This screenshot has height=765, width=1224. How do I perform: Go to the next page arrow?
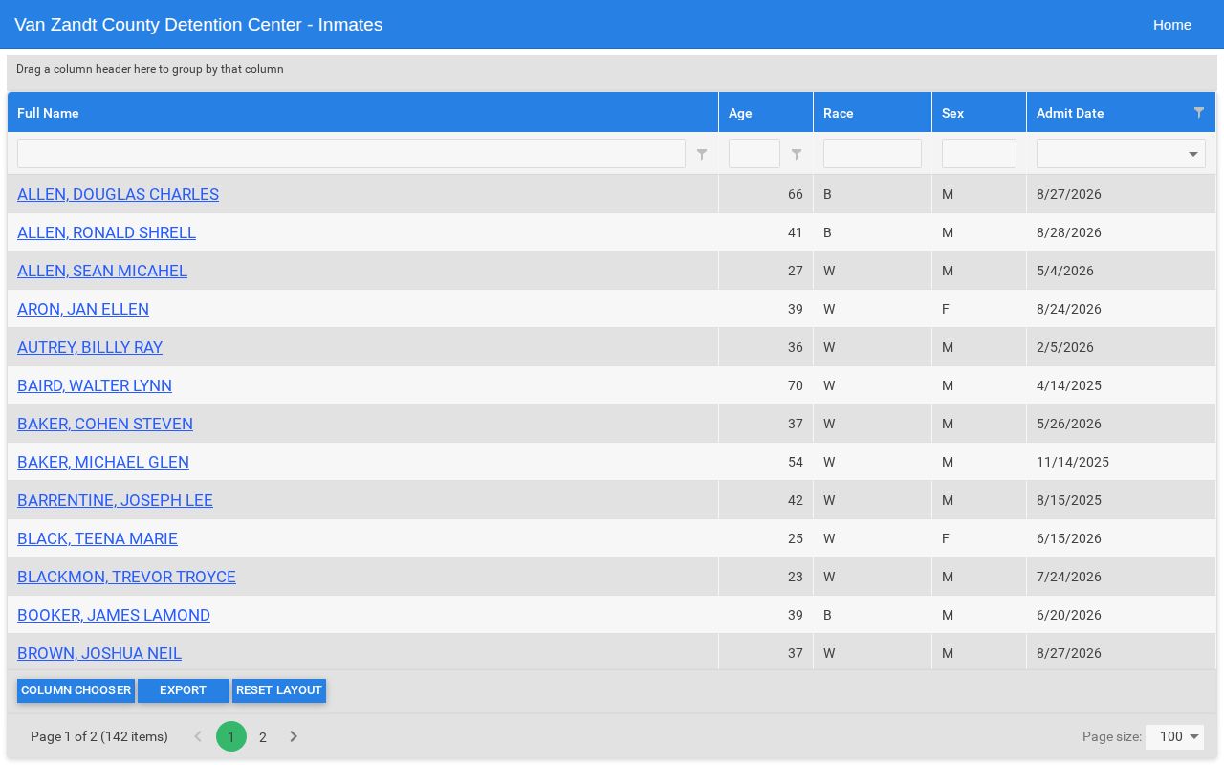[x=294, y=736]
